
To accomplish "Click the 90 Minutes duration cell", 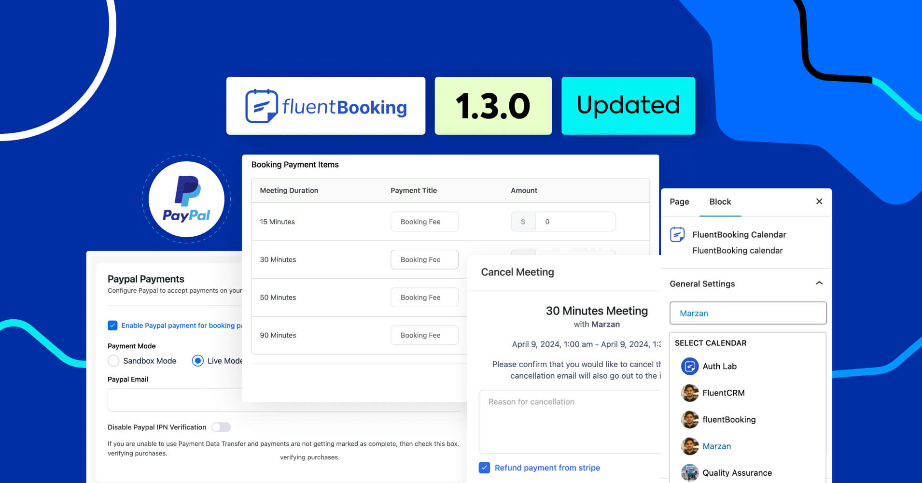I will click(278, 335).
